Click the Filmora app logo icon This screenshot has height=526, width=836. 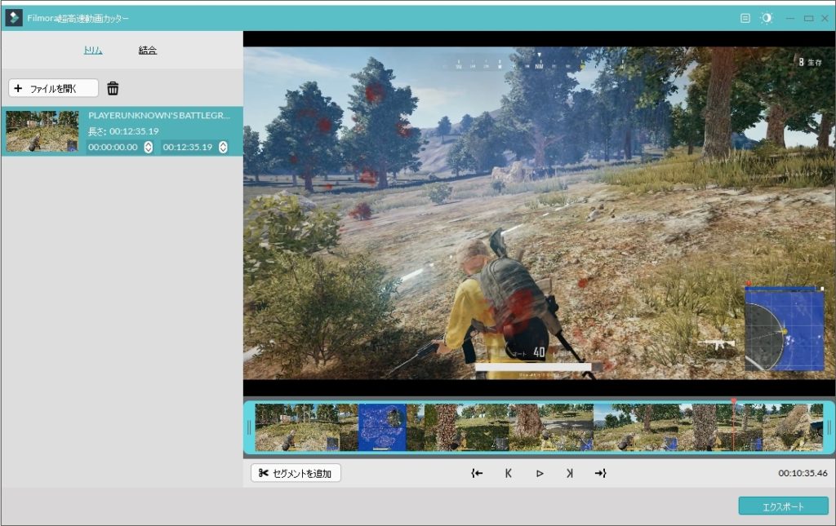click(x=13, y=18)
